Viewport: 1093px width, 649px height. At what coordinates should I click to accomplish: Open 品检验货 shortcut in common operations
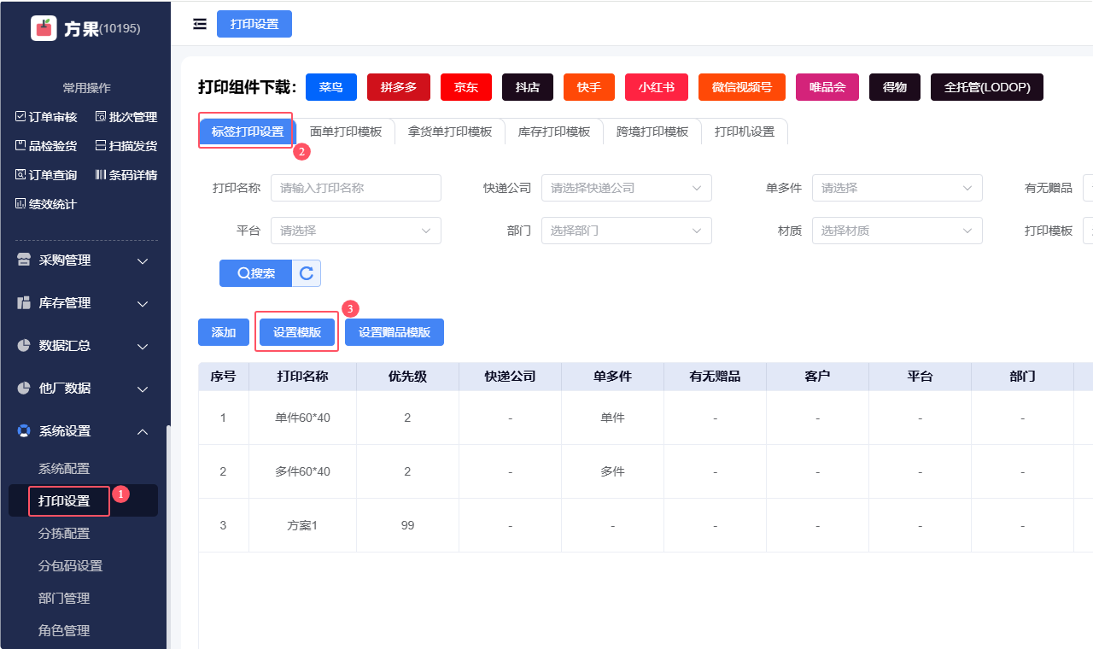[46, 146]
